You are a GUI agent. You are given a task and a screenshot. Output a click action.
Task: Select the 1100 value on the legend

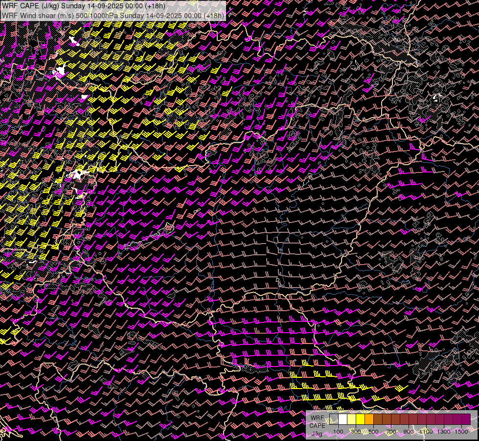point(426,432)
